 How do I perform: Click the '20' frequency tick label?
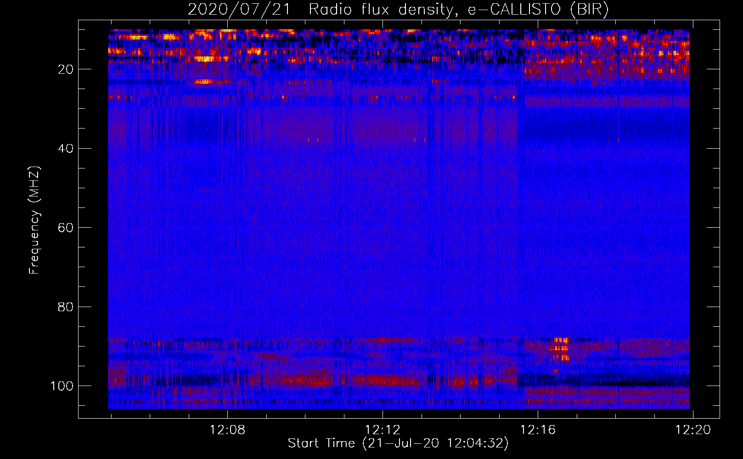click(x=66, y=69)
